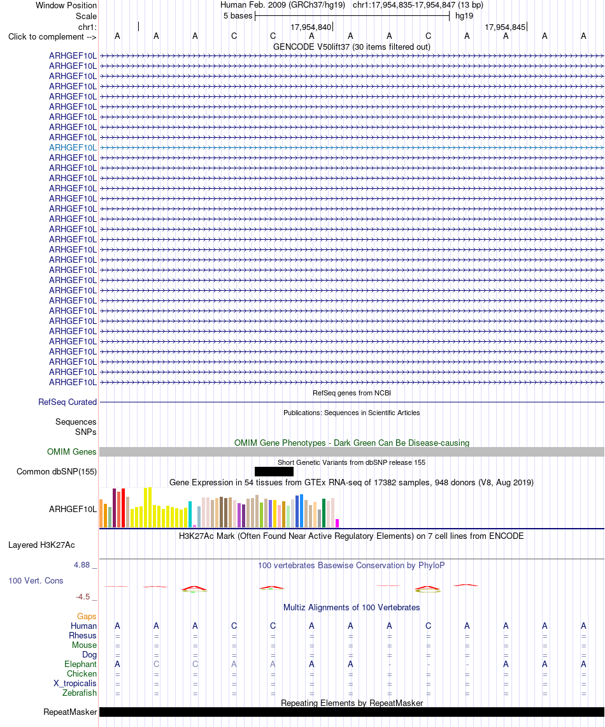This screenshot has height=727, width=605.
Task: Click the SNPs label under Sequences
Action: point(85,432)
